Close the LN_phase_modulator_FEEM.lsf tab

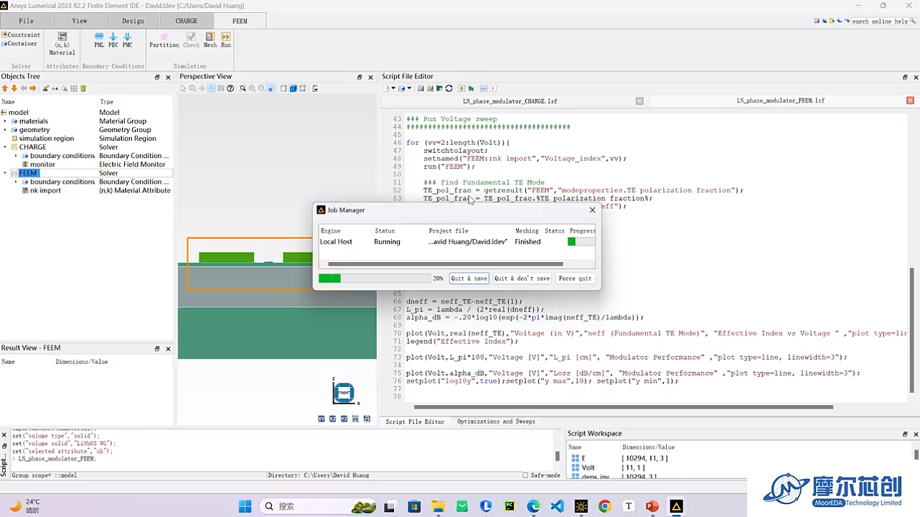pos(910,101)
